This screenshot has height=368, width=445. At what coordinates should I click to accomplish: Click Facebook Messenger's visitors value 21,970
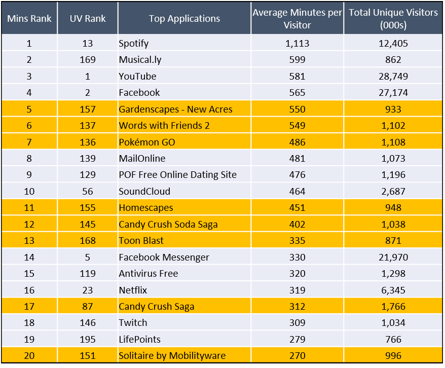pos(393,257)
